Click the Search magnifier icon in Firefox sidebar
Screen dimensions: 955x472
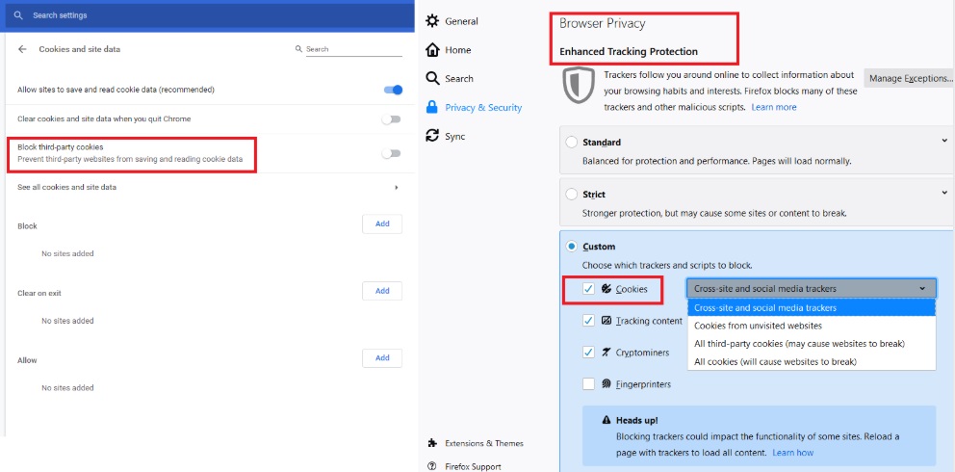coord(432,79)
